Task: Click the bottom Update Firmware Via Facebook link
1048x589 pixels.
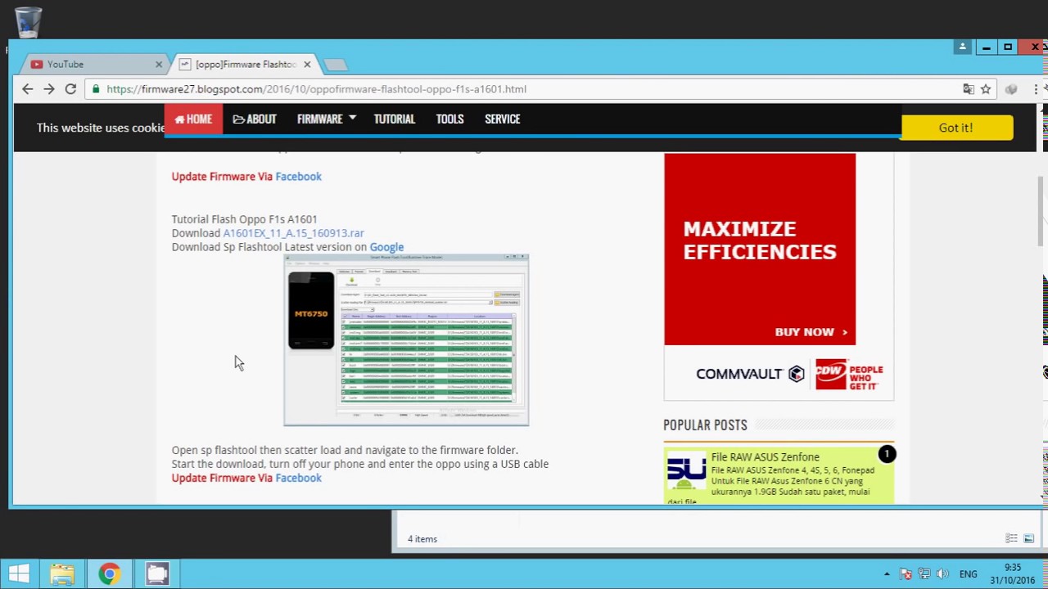Action: [246, 478]
